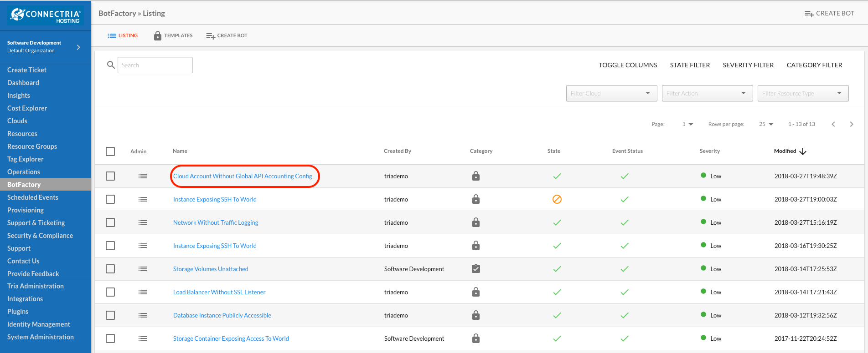Sort table by Name column header

click(x=180, y=151)
